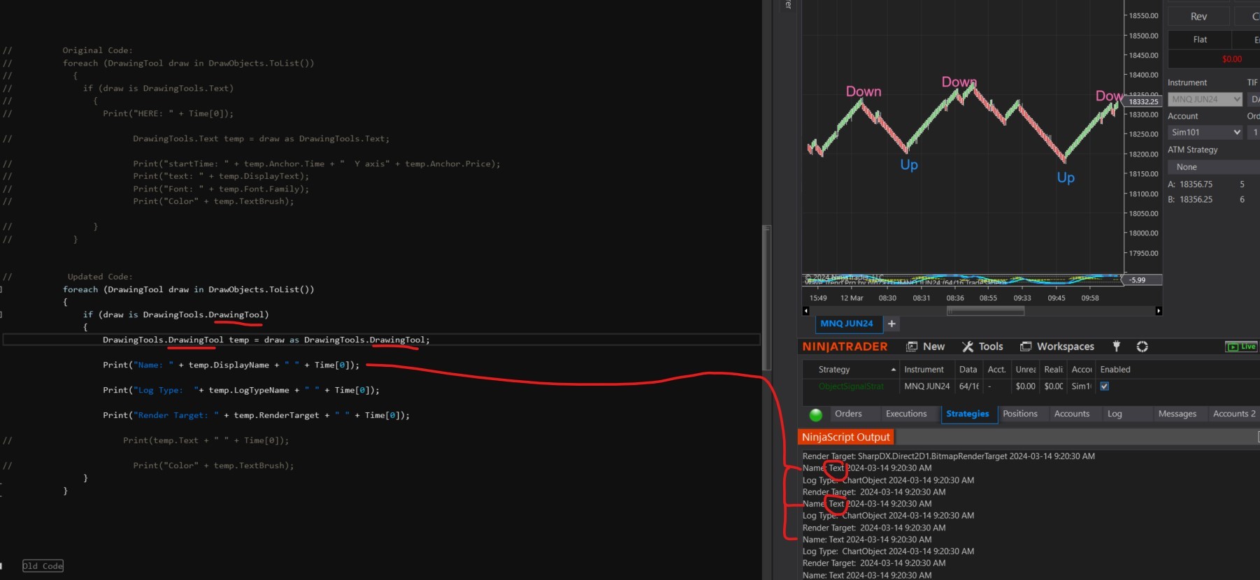Select the ObjectSignalStrat strategy row name

851,386
